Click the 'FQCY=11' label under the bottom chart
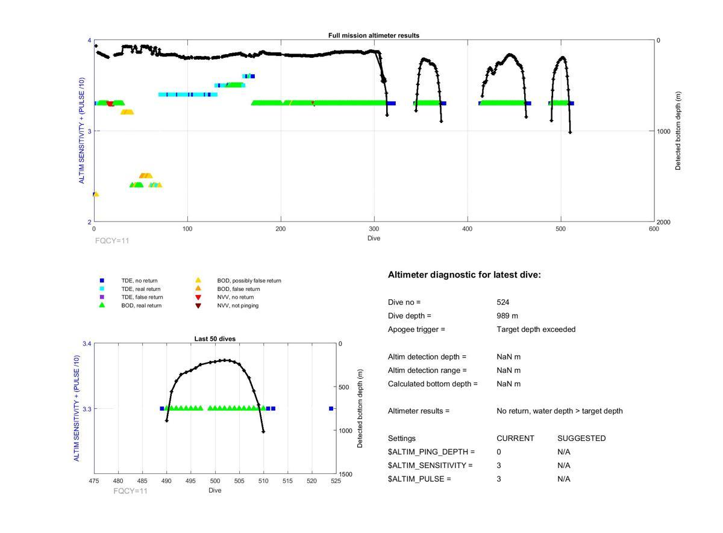This screenshot has width=723, height=533. [130, 491]
